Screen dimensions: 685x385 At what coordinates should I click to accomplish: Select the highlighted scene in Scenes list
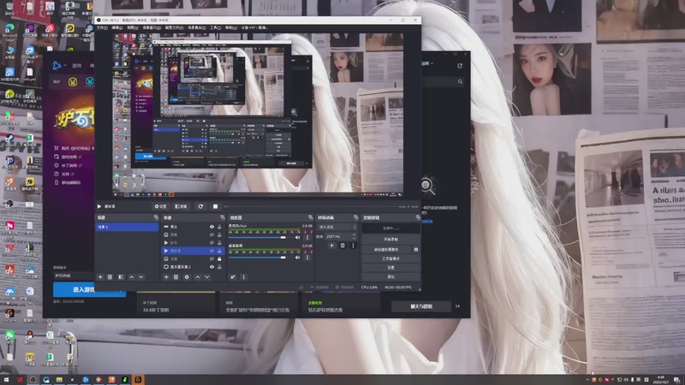[x=127, y=227]
